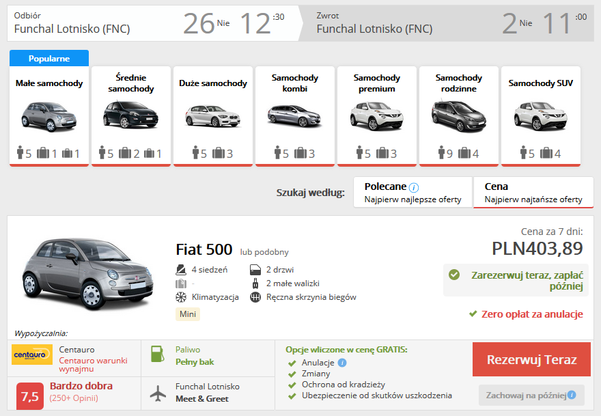Choose the Duże samochody category

[x=213, y=116]
